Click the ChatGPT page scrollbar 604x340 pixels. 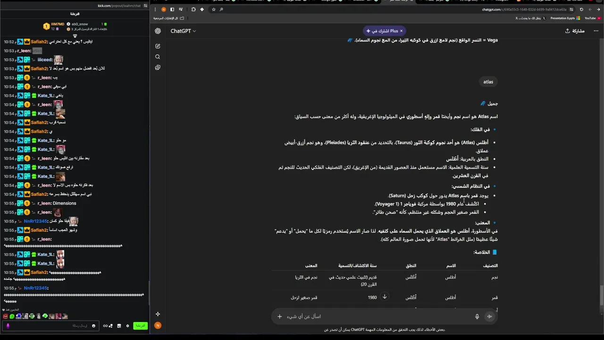[601, 296]
